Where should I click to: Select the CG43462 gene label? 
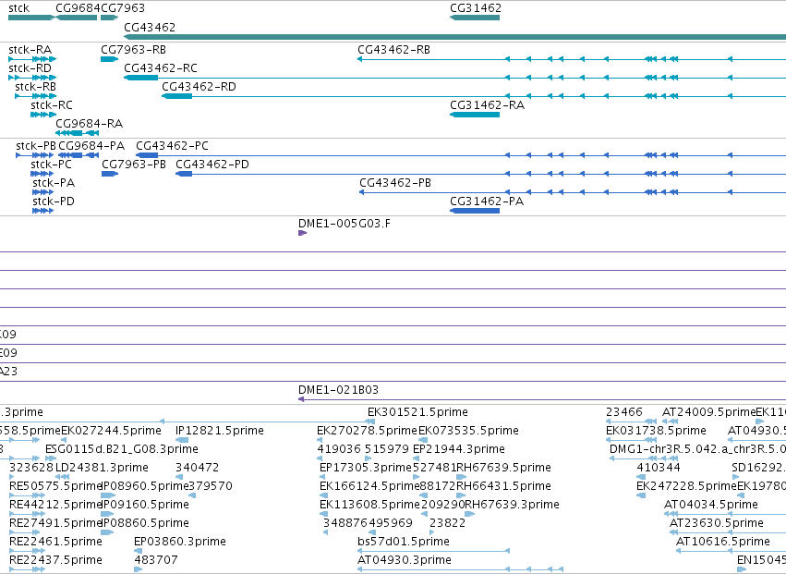tap(150, 27)
